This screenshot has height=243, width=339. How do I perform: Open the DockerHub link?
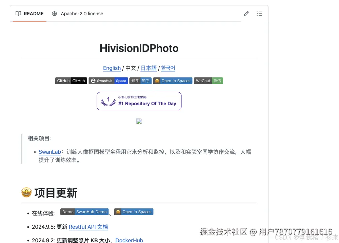(129, 240)
